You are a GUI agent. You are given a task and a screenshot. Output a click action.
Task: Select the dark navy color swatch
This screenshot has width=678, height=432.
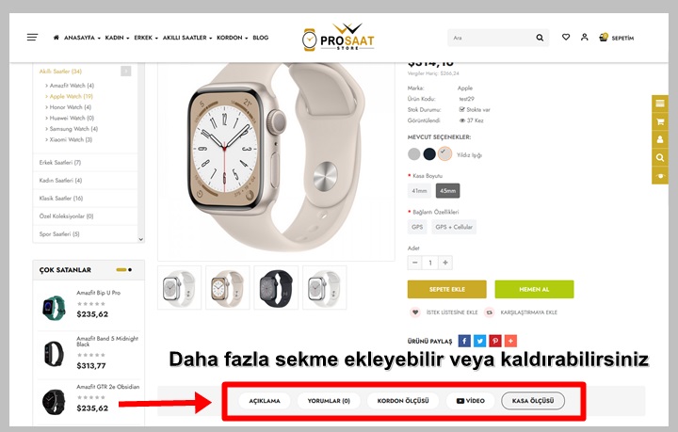point(429,153)
